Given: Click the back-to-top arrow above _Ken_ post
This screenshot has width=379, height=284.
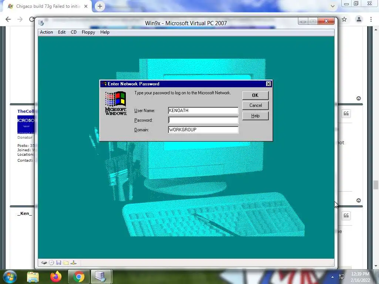Looking at the screenshot, I should pos(359,200).
